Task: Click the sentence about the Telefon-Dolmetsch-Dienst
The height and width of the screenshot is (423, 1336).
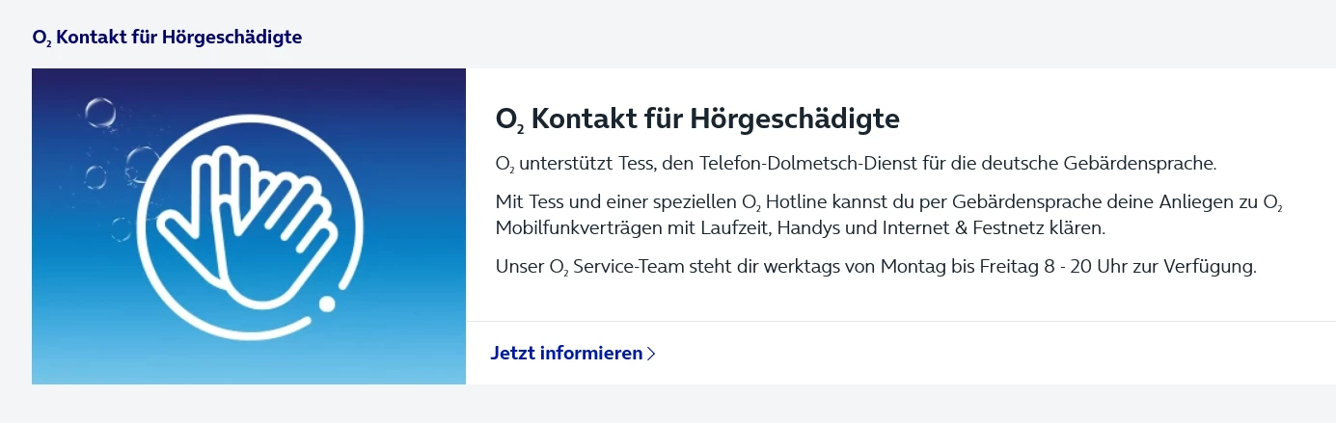Action: 856,163
